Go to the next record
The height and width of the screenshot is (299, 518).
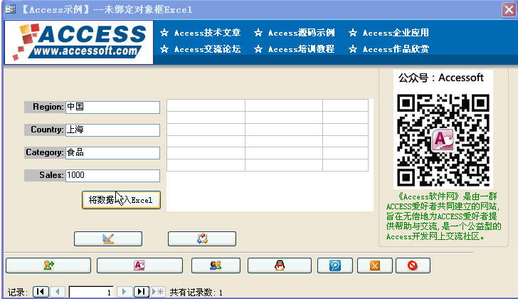(x=124, y=292)
